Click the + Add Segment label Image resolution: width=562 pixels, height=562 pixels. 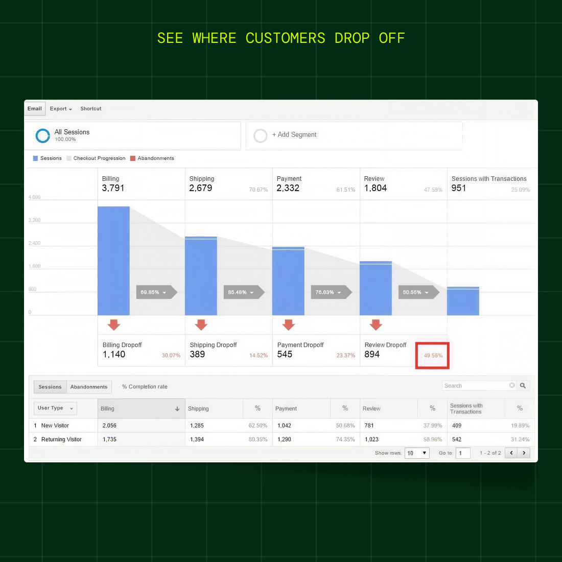point(294,135)
